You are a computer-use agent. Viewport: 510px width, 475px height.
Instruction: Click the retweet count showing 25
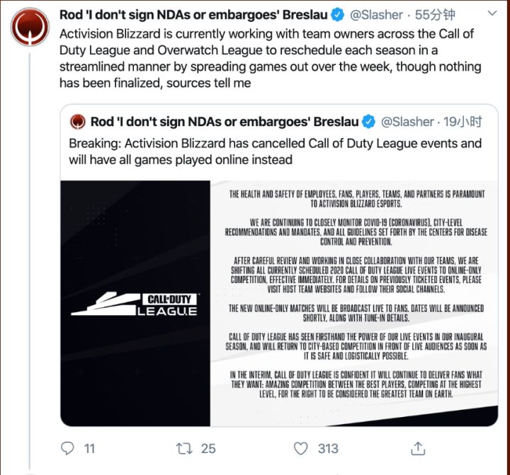pyautogui.click(x=208, y=448)
